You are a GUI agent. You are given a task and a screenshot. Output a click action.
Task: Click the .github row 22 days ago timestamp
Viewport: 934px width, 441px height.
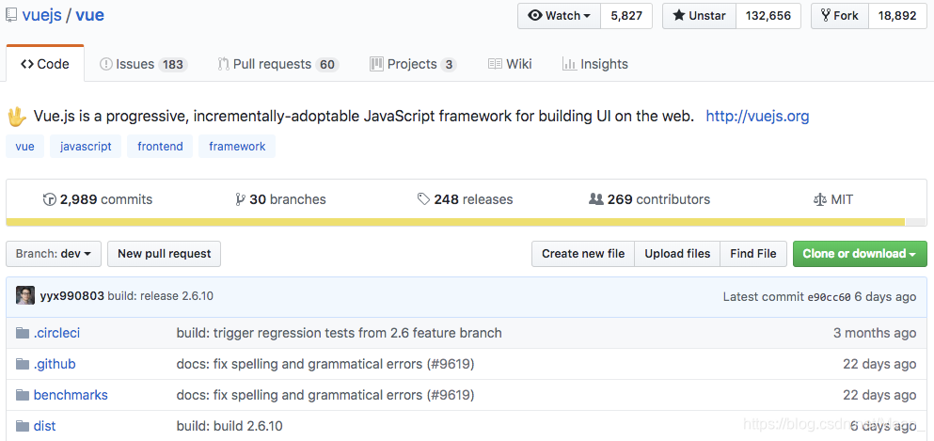879,364
